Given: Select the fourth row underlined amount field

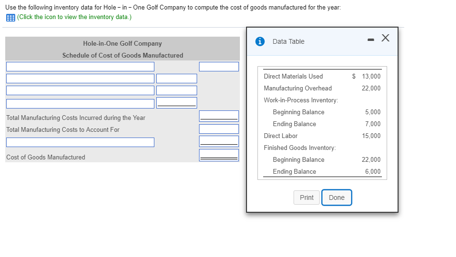Looking at the screenshot, I should [177, 103].
